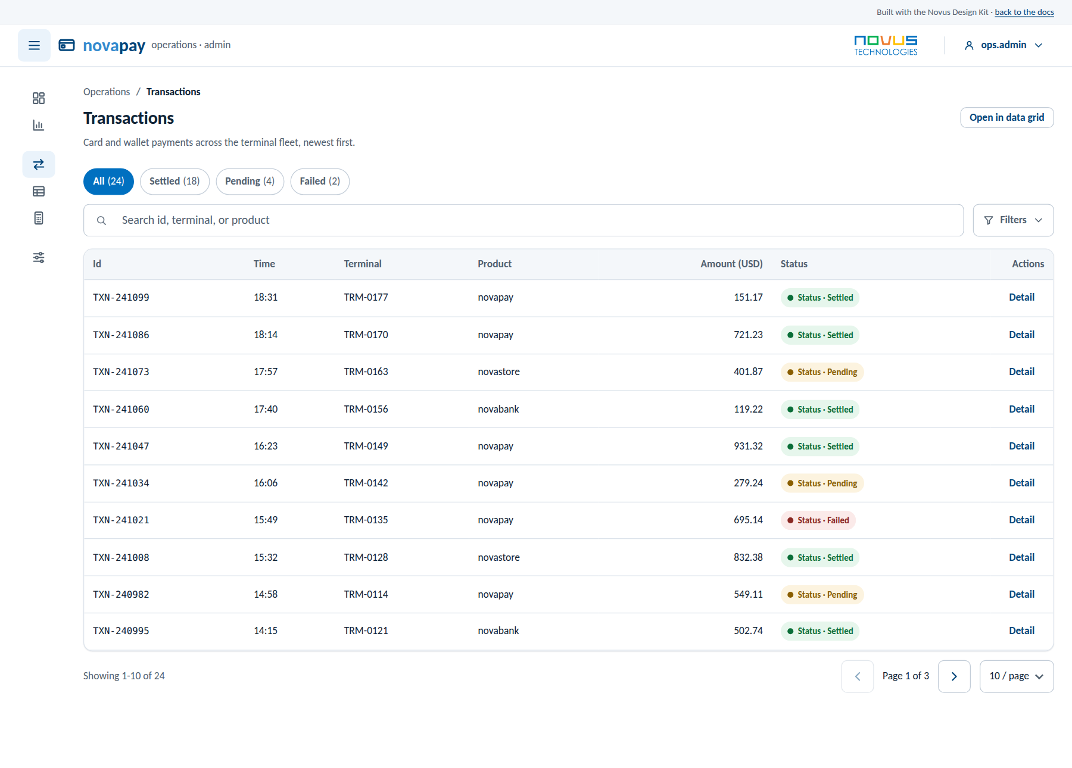Open the dashboard grid sidebar icon
The height and width of the screenshot is (768, 1072).
[x=39, y=98]
